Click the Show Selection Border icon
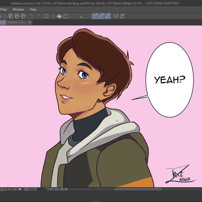202x202 pixels. pos(86,16)
